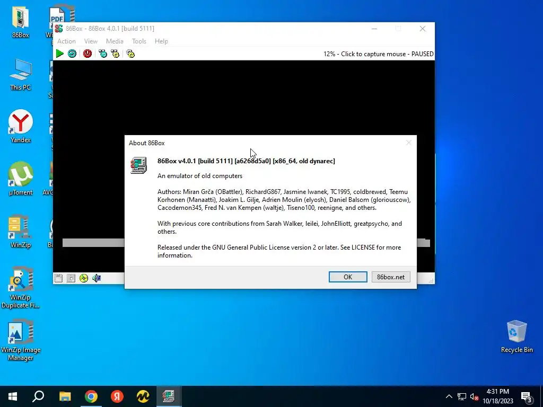
Task: Click the 86Box version build text line
Action: 246,161
